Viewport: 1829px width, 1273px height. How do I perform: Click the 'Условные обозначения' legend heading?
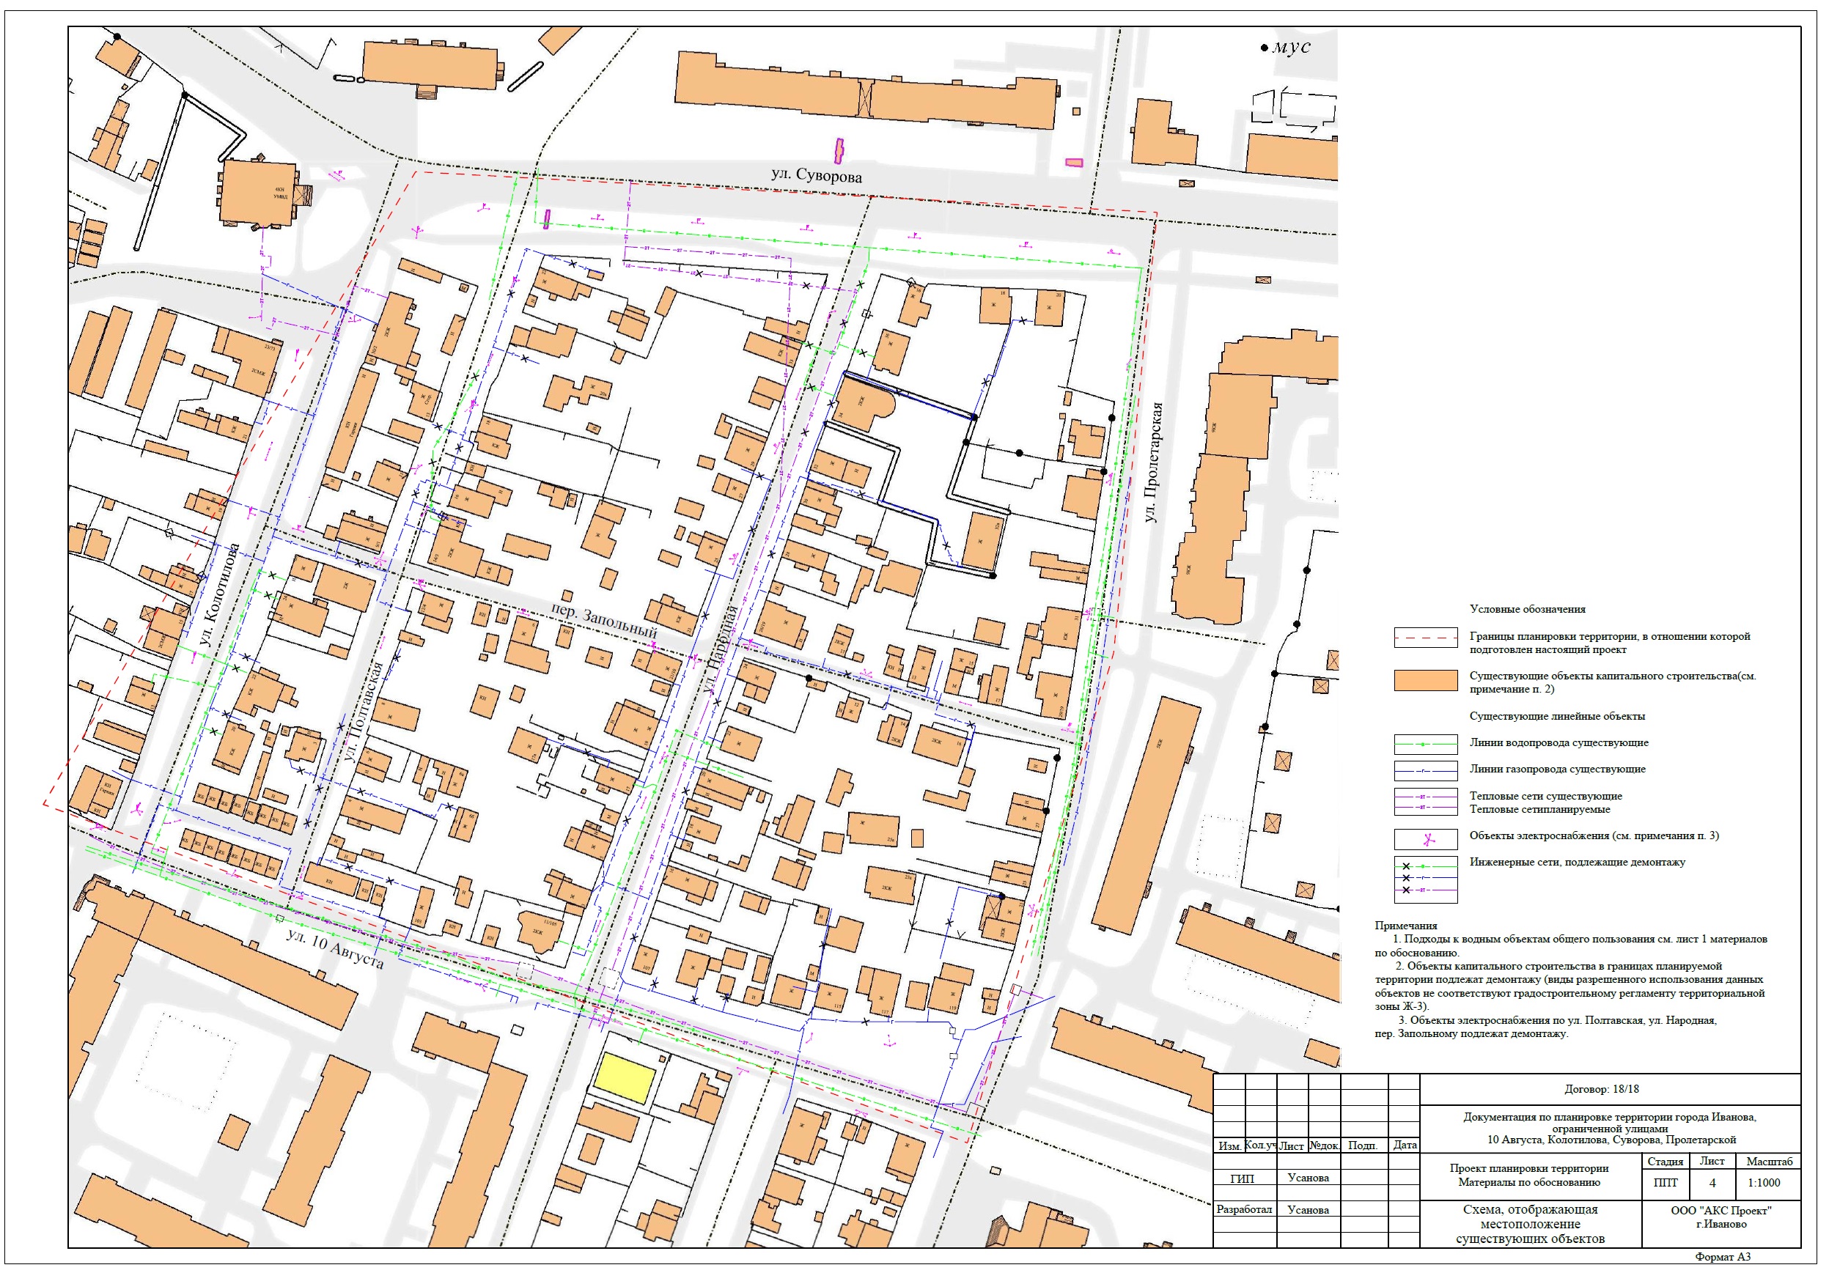pos(1527,608)
